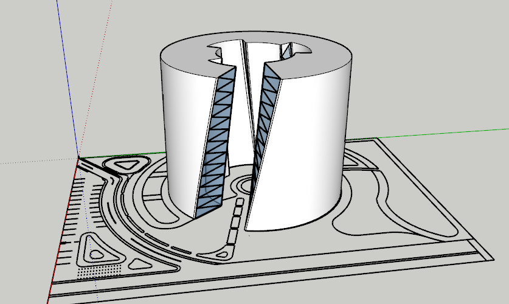Click the axis origin point

(x=78, y=157)
